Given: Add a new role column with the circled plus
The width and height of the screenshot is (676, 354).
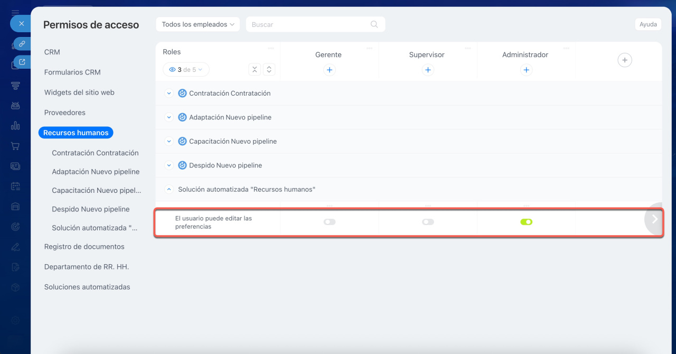Looking at the screenshot, I should 624,61.
